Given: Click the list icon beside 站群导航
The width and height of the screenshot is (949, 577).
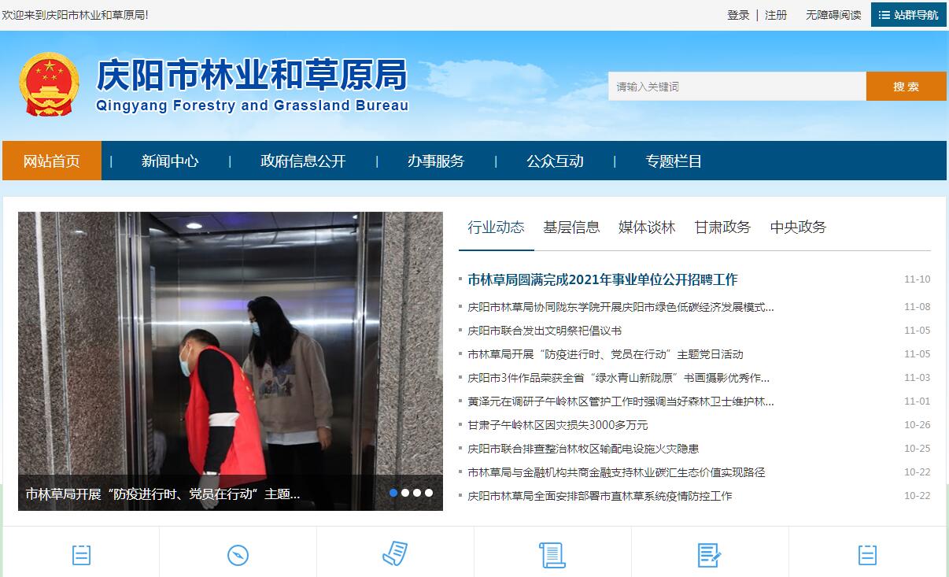Looking at the screenshot, I should 884,15.
